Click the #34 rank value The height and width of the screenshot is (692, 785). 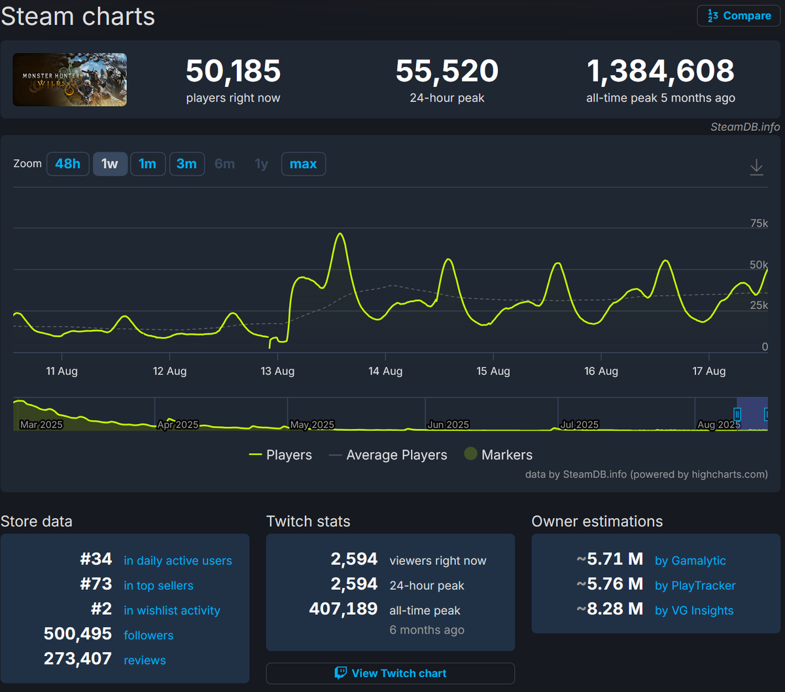click(x=96, y=560)
